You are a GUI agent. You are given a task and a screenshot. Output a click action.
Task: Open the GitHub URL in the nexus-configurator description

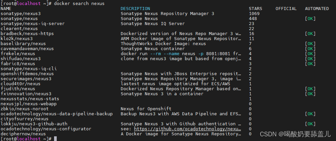tap(188, 129)
